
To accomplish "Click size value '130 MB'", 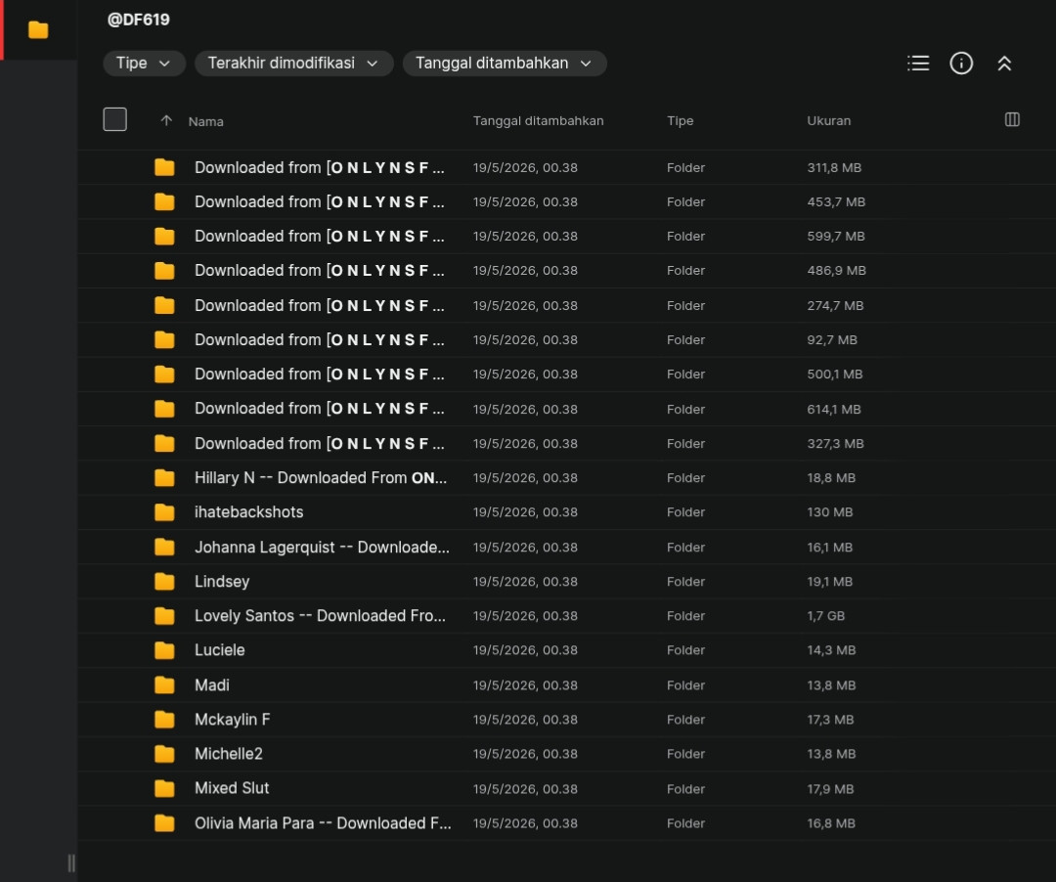I will [x=830, y=512].
